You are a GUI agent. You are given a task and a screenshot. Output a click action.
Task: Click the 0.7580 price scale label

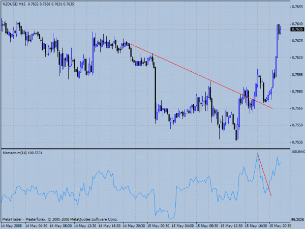[297, 91]
